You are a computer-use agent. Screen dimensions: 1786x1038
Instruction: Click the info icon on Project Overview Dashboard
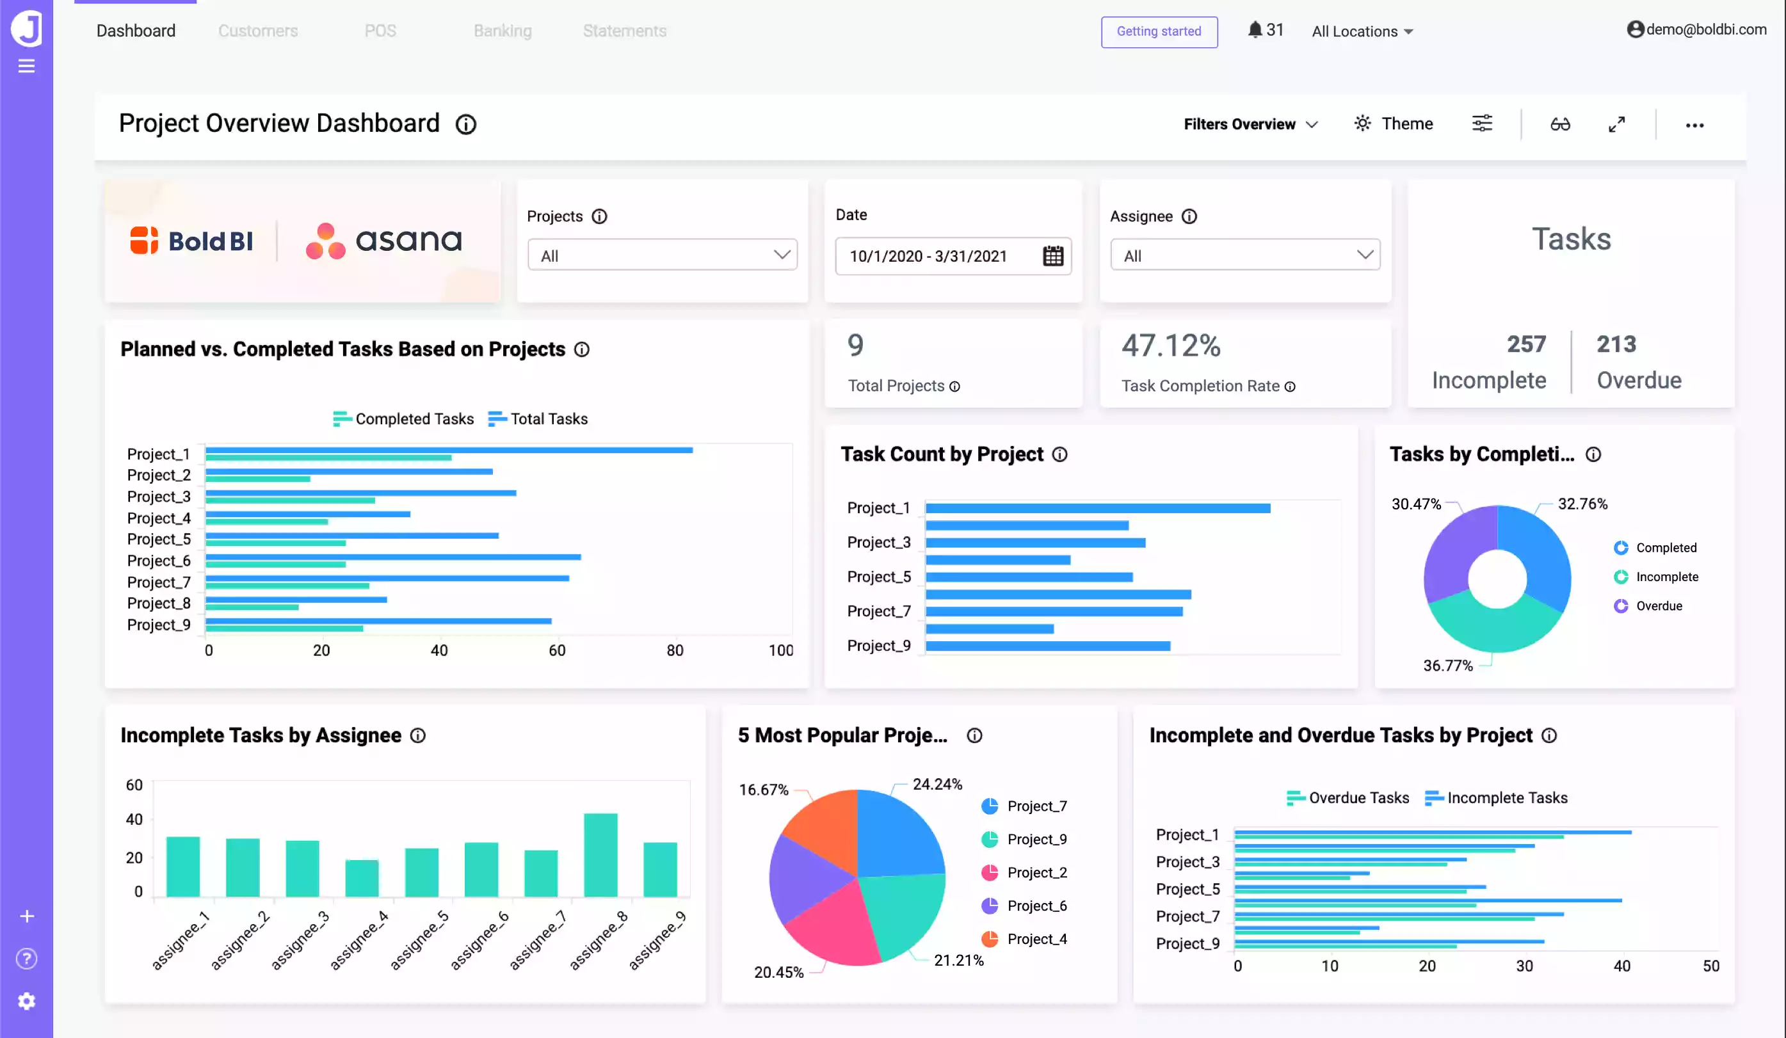coord(469,124)
